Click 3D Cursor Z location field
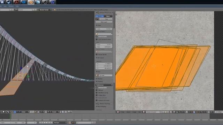Image resolution: width=223 pixels, height=125 pixels. 104,68
